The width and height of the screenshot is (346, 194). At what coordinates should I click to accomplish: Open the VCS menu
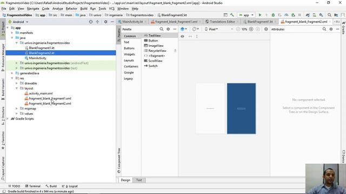point(112,9)
